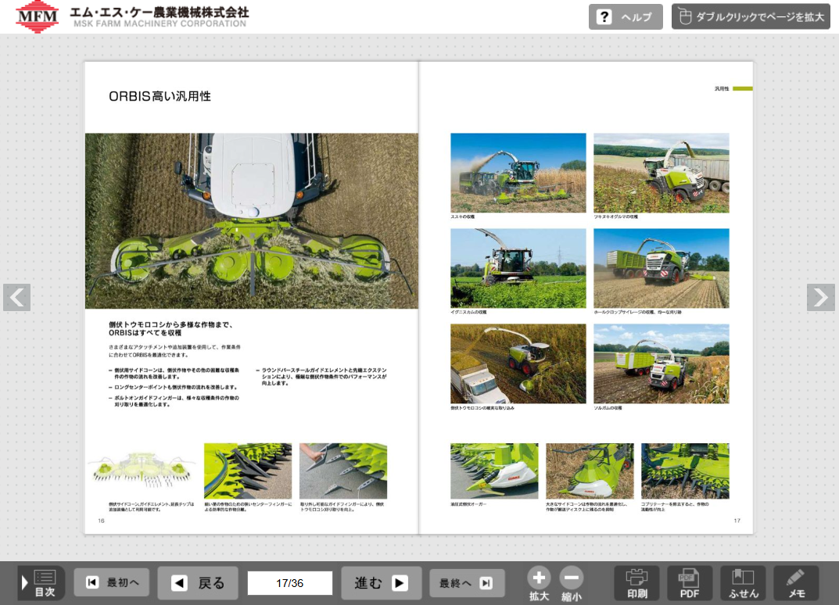
Task: Print pages using the 印刷 icon
Action: click(x=636, y=583)
